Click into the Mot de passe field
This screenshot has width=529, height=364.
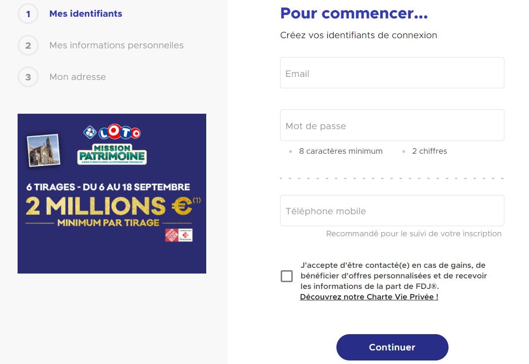tap(392, 125)
